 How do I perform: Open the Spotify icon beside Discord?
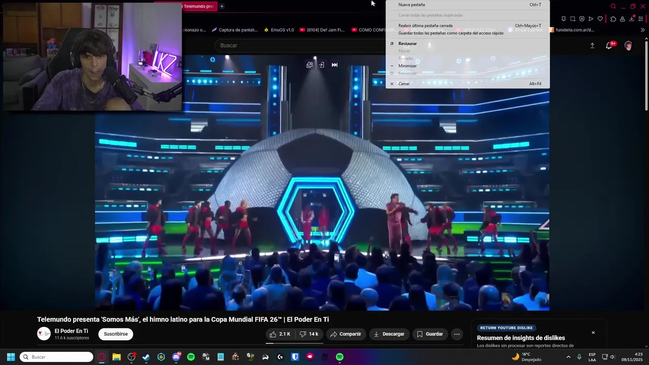click(x=191, y=357)
